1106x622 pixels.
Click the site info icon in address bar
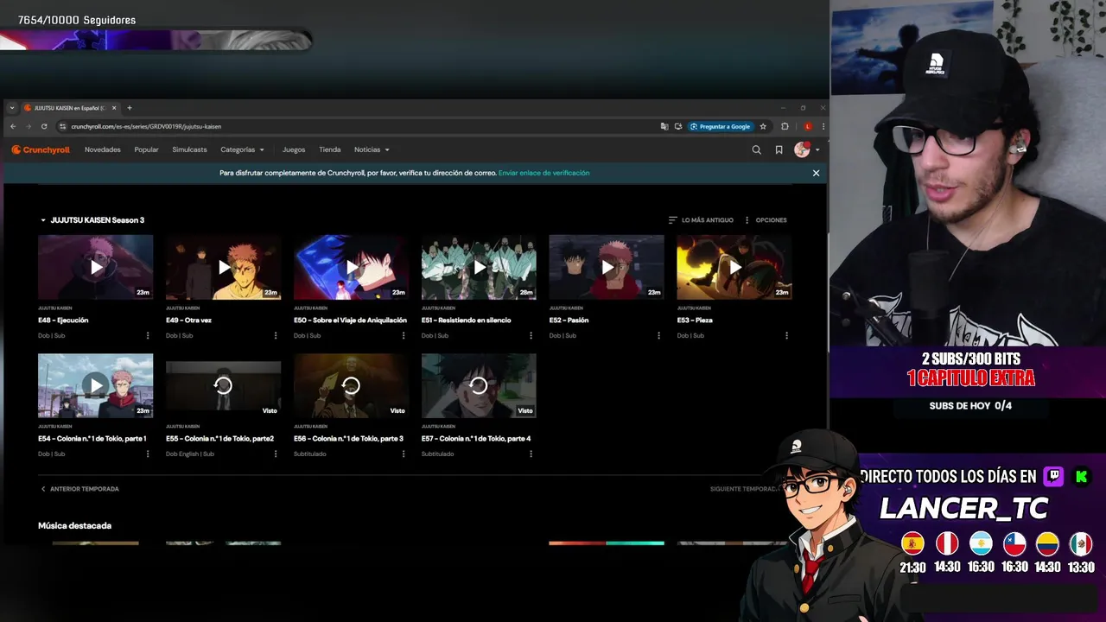pyautogui.click(x=62, y=126)
